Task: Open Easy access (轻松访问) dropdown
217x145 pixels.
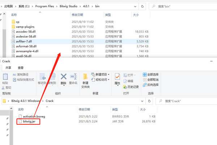Action: tap(100, 80)
